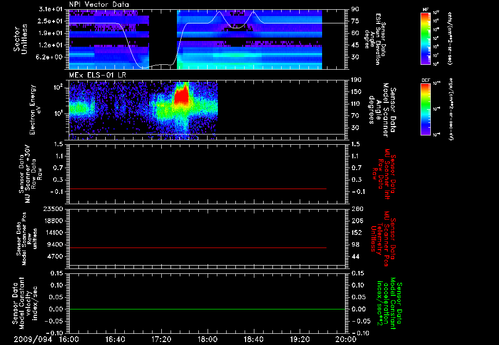Click the '75' sun elevation tick label
Viewport: 499px width, 345px height.
click(x=355, y=21)
